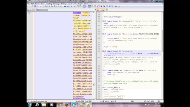Click the Print toolbar icon
The image size is (190, 107).
[46, 6]
